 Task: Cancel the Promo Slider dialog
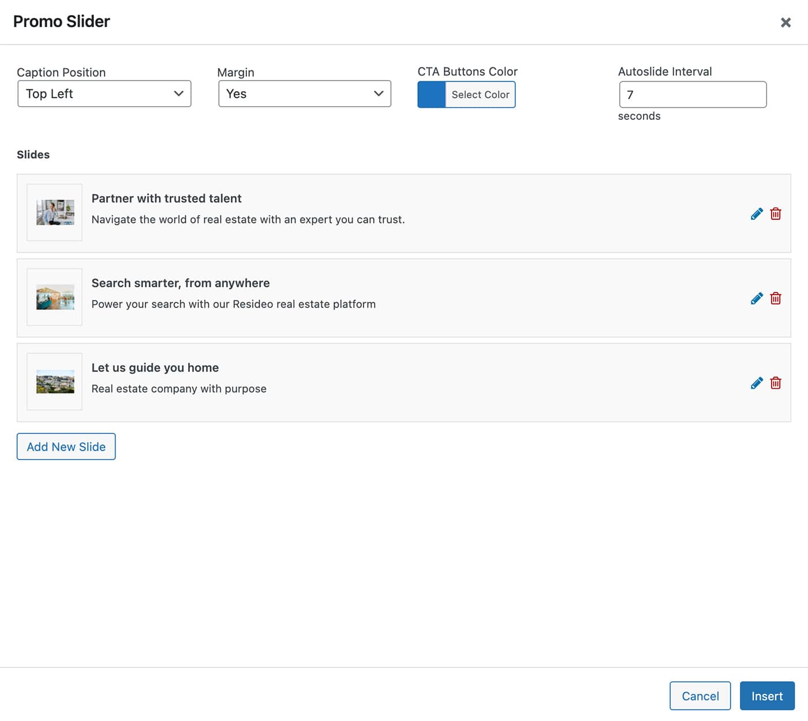tap(700, 696)
